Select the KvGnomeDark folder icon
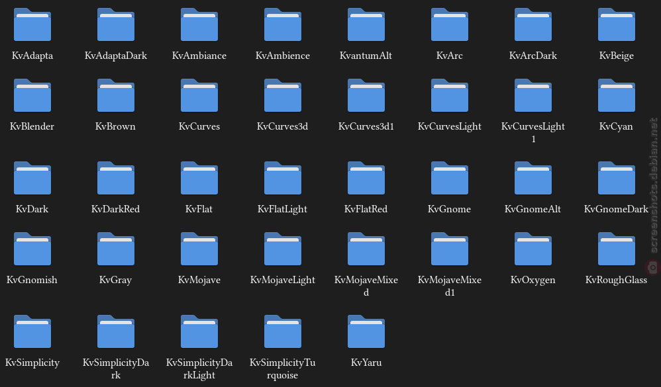This screenshot has width=661, height=387. tap(617, 178)
